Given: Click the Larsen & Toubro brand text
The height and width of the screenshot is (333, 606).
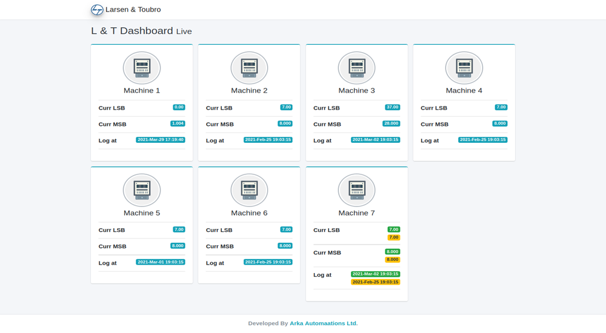Looking at the screenshot, I should (133, 10).
